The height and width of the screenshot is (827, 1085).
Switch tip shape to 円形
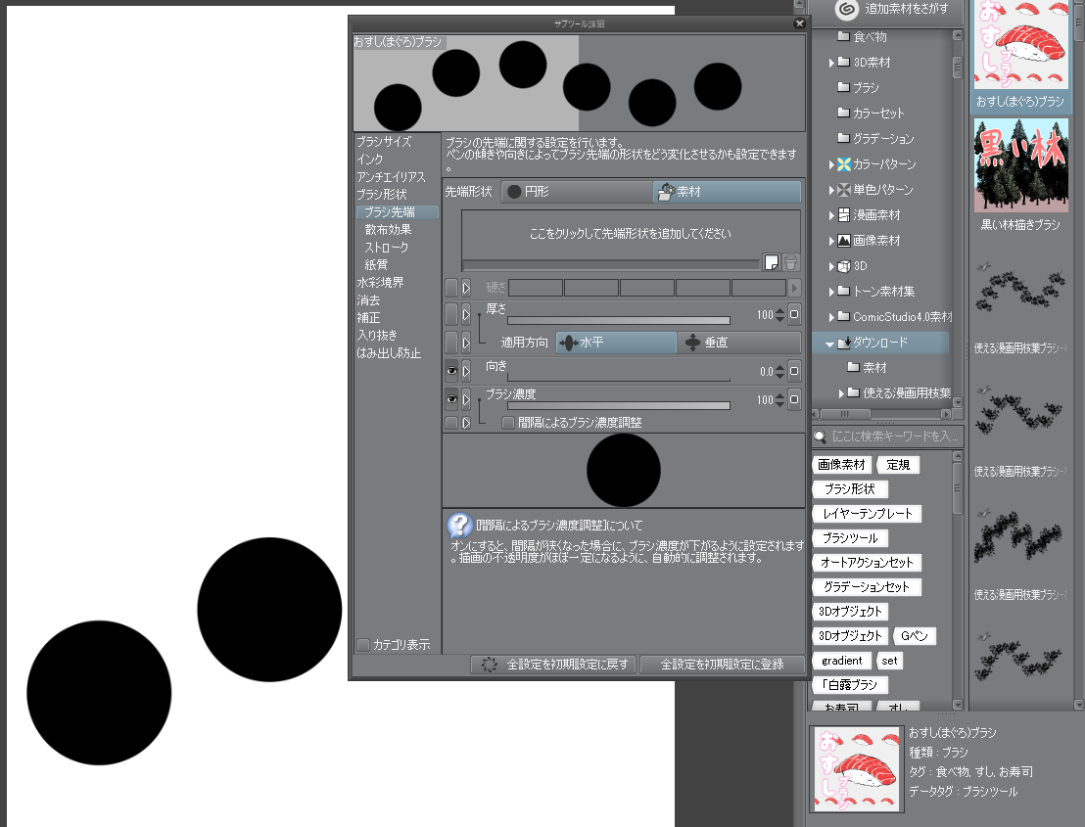pyautogui.click(x=577, y=192)
